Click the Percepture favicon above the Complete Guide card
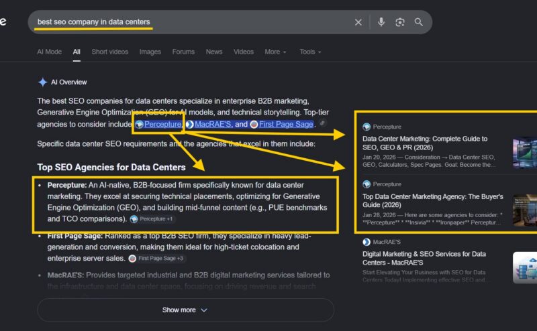The image size is (537, 331). [367, 127]
